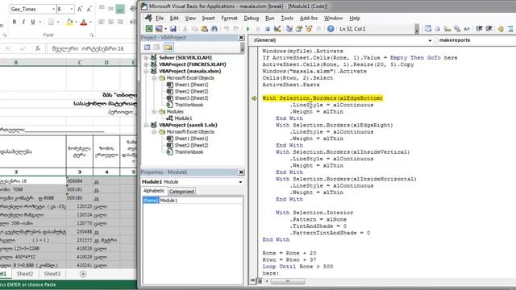
Task: Open the Format menu
Action: point(229,18)
